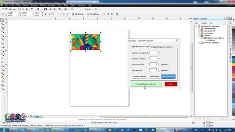Click the red Exit button
This screenshot has width=235, height=132.
coord(171,84)
